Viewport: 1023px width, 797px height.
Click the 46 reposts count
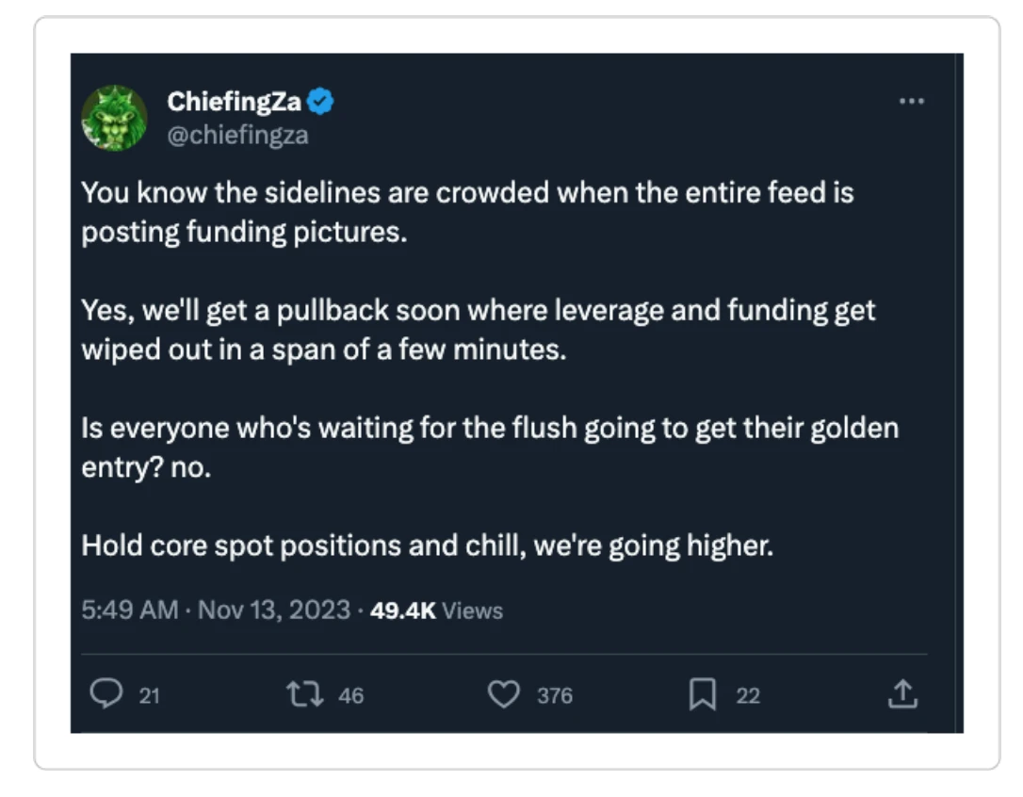tap(350, 696)
